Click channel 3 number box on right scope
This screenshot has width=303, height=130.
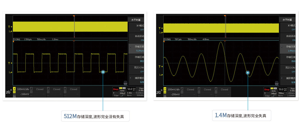coord(199,89)
